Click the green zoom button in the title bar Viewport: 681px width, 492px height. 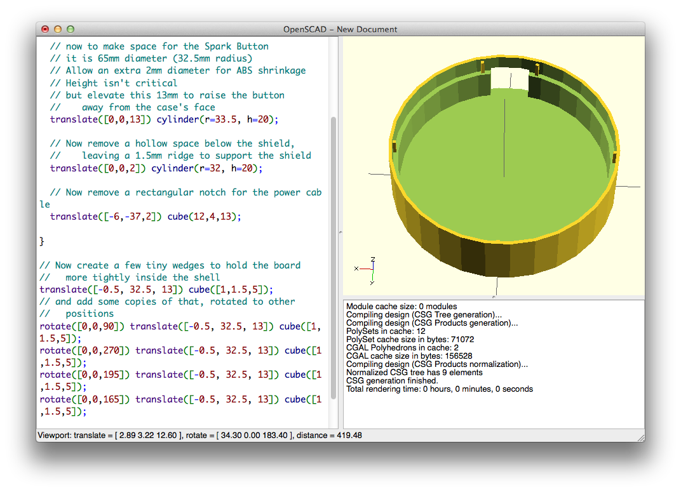pyautogui.click(x=71, y=29)
